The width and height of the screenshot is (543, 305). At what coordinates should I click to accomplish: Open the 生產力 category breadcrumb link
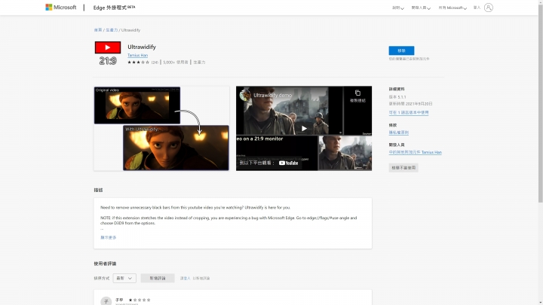click(112, 30)
